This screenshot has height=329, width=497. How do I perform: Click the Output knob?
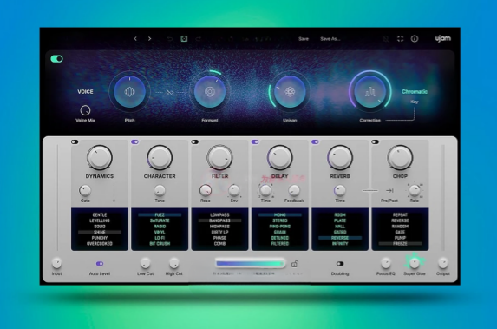click(x=443, y=263)
